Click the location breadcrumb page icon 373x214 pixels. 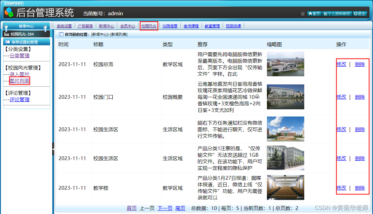coord(61,34)
